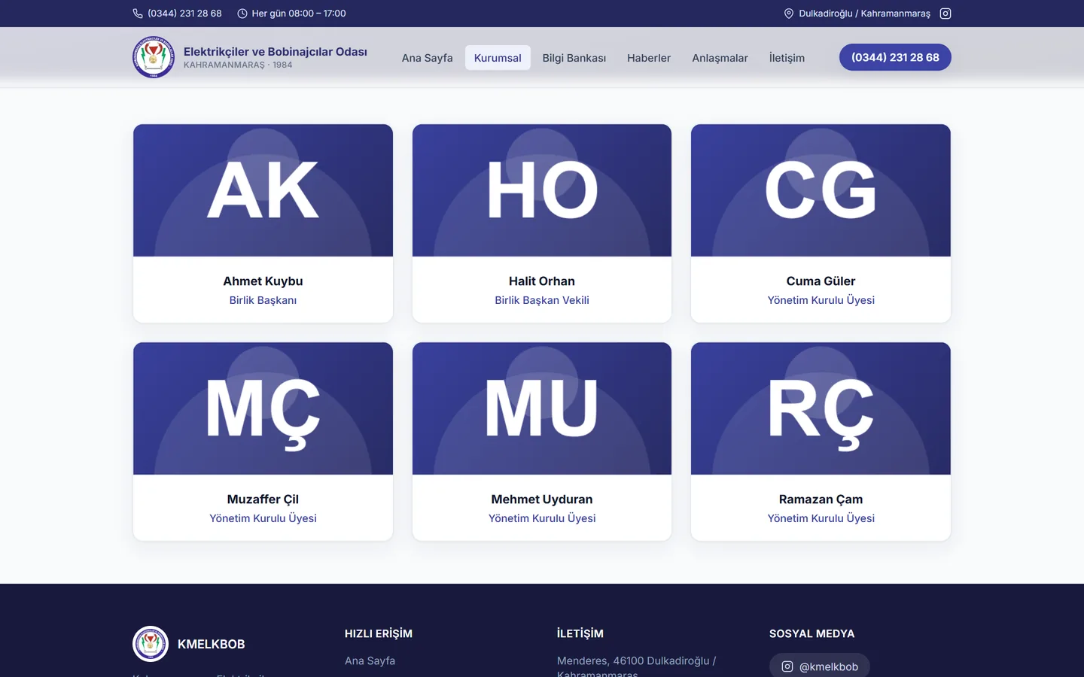The height and width of the screenshot is (677, 1084).
Task: Open Bilgi Bankası menu
Action: (574, 58)
